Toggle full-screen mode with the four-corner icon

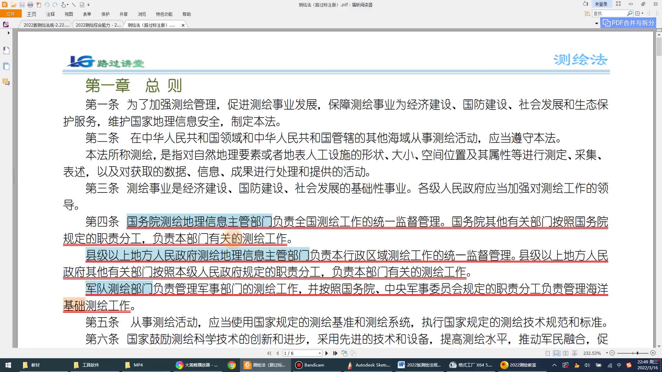pyautogui.click(x=618, y=4)
